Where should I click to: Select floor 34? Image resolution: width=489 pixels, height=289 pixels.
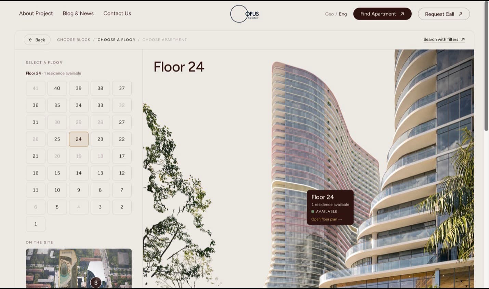[79, 105]
